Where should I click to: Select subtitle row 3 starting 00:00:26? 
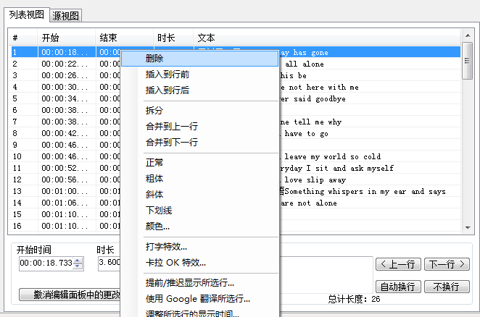click(x=235, y=75)
